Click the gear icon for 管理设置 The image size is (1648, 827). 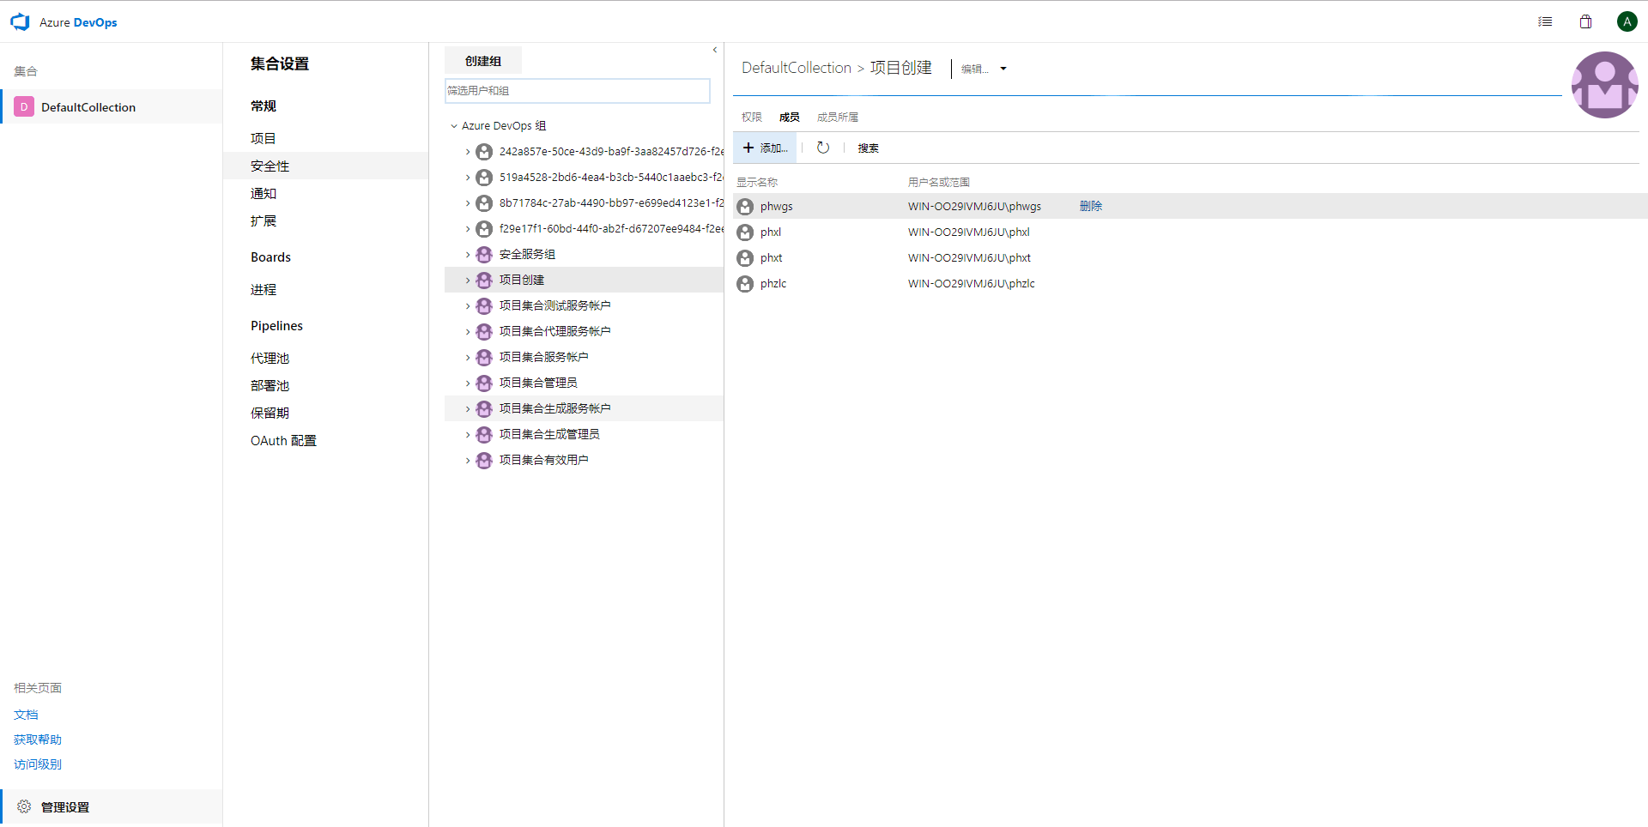pos(24,806)
